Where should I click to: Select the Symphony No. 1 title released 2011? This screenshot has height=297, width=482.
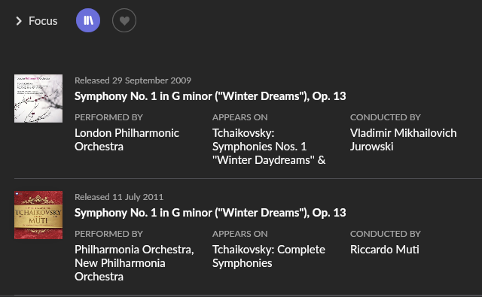(x=210, y=213)
